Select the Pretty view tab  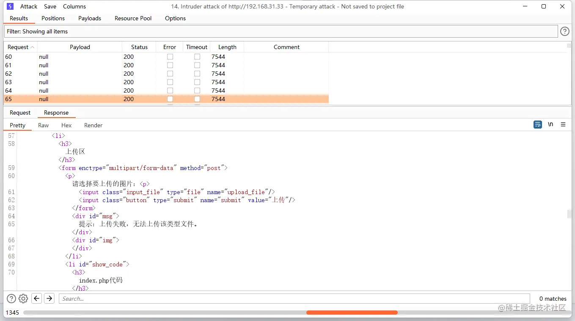[x=18, y=125]
